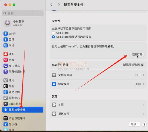Select Appearance (外观) icon
The height and width of the screenshot is (132, 148).
(6, 86)
